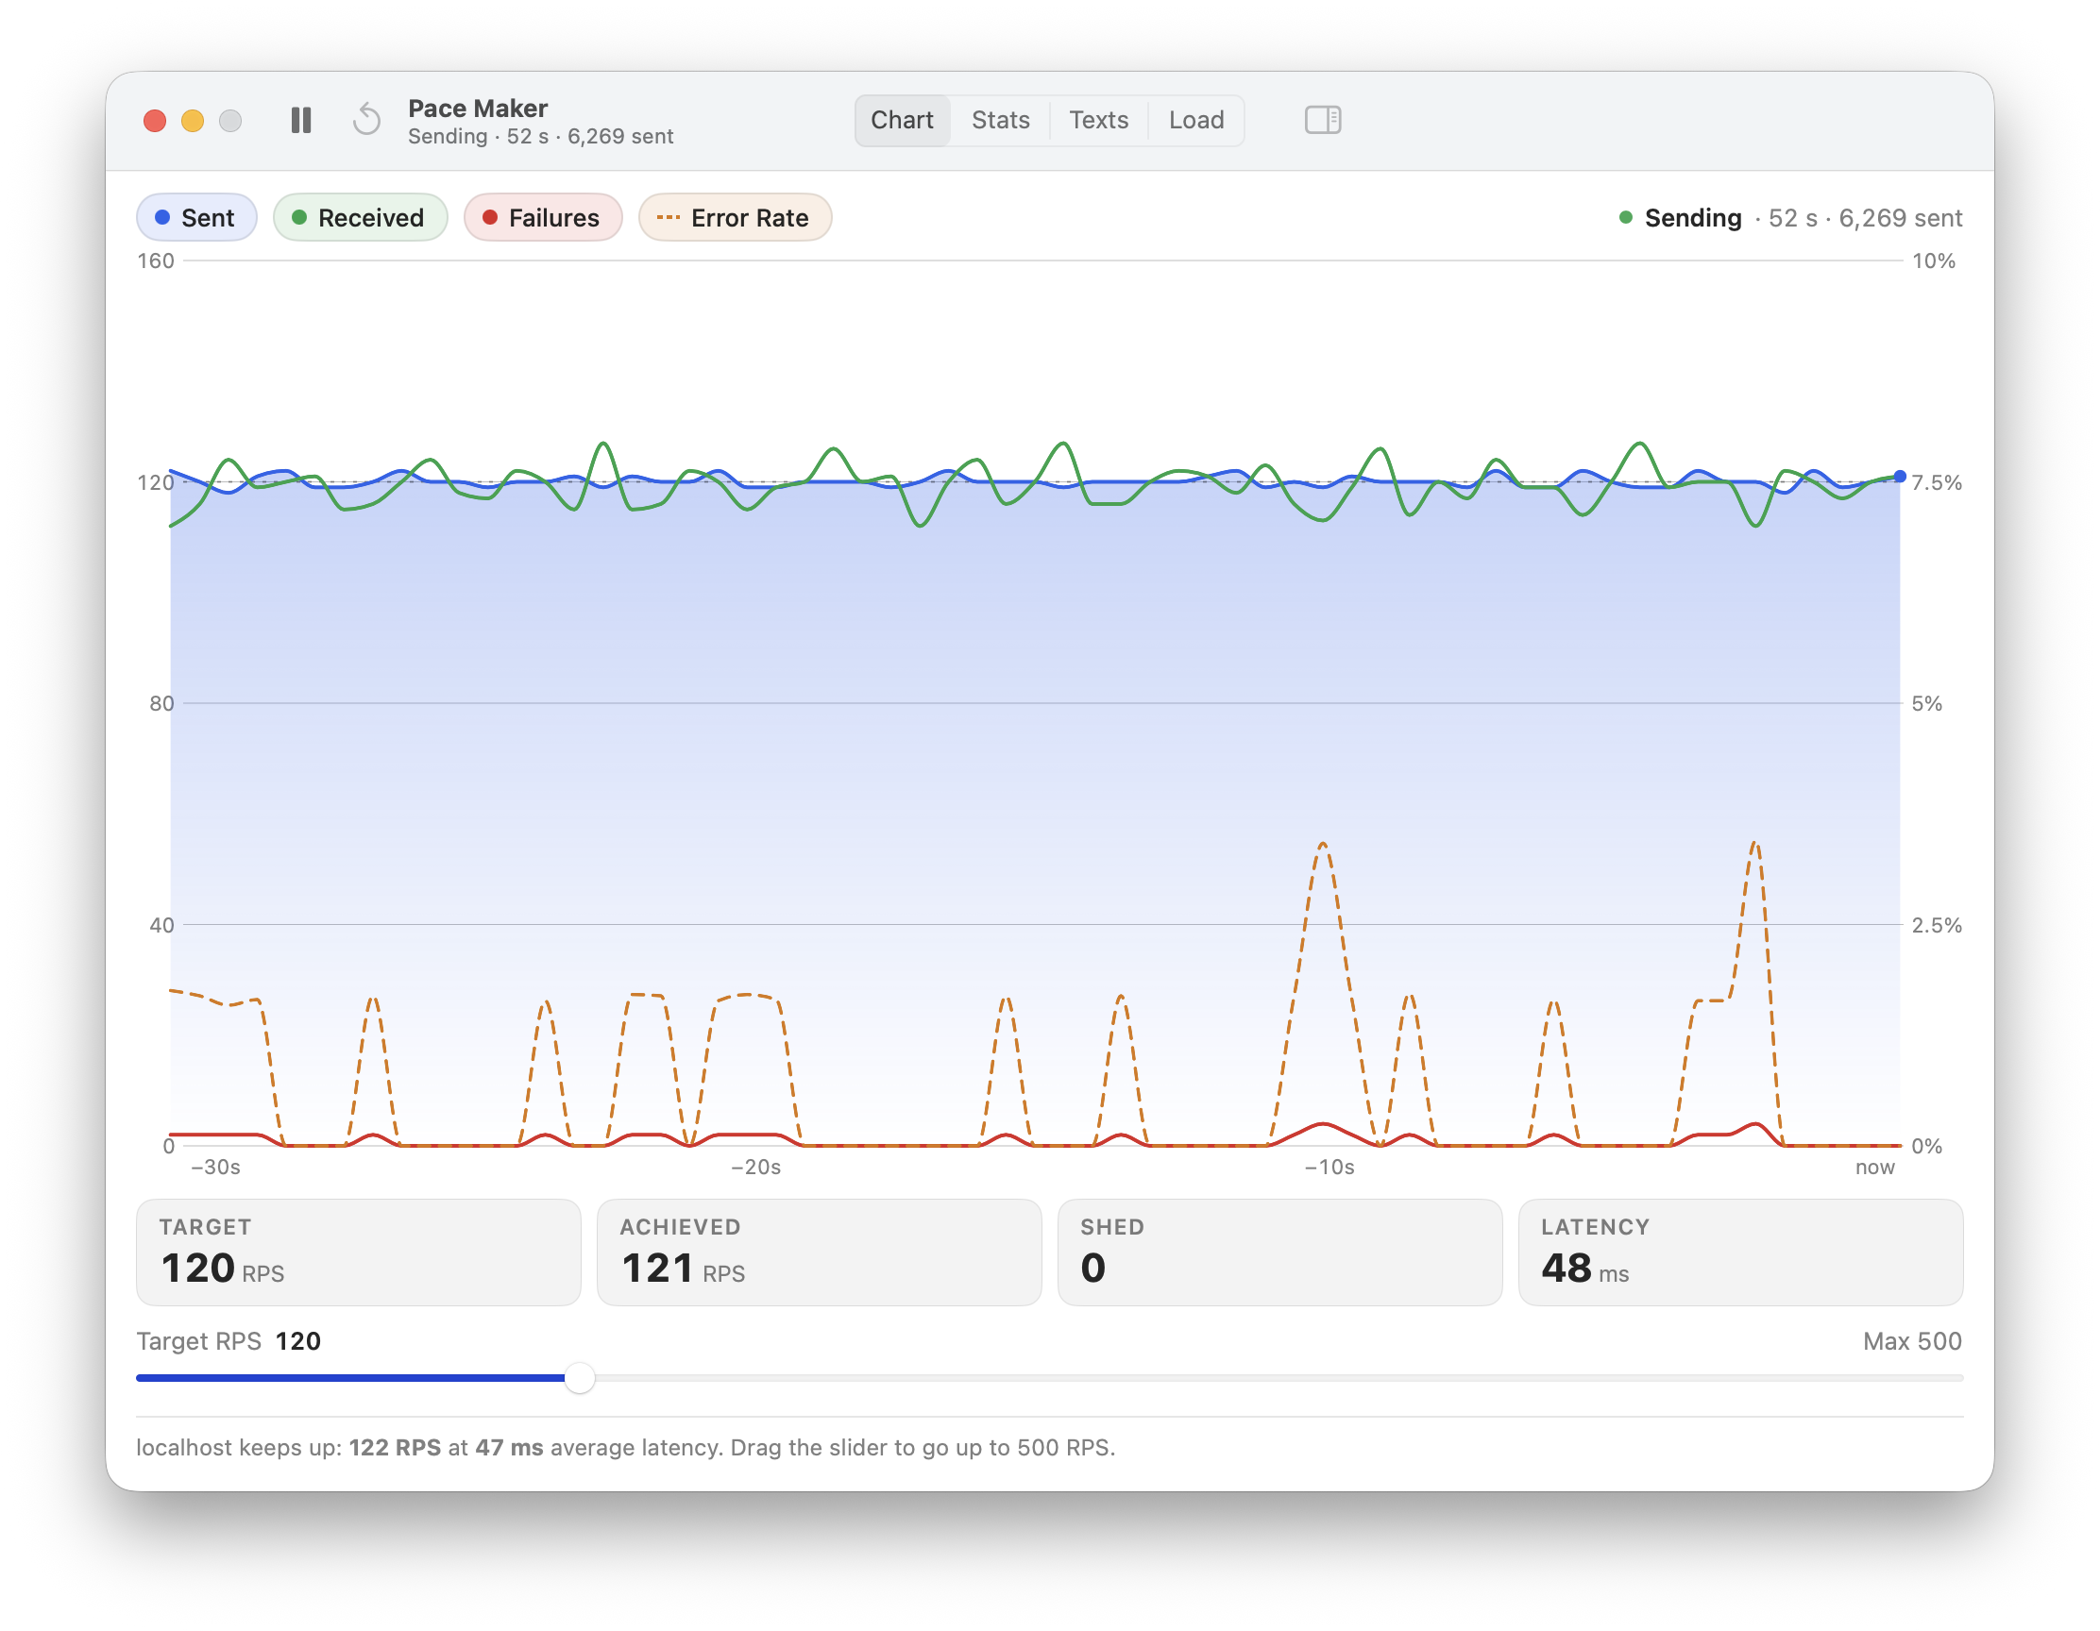2100x1631 pixels.
Task: Click the '122 RPS' text in footer
Action: tap(395, 1448)
